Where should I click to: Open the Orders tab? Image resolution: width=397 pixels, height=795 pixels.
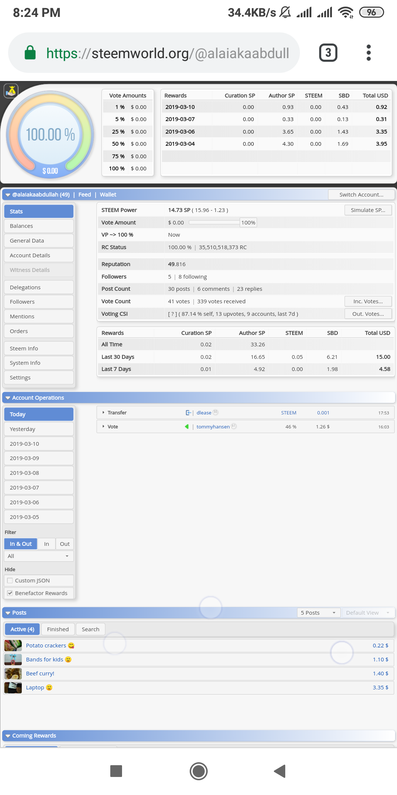[x=39, y=331]
